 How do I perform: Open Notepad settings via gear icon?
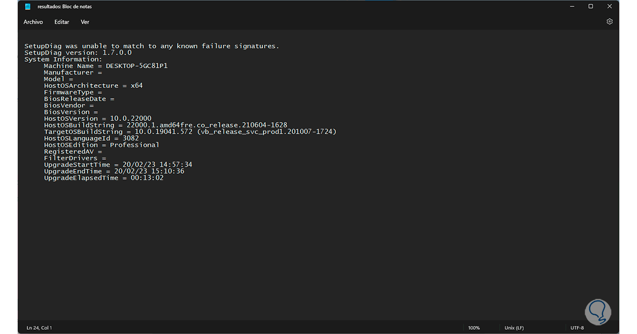609,22
